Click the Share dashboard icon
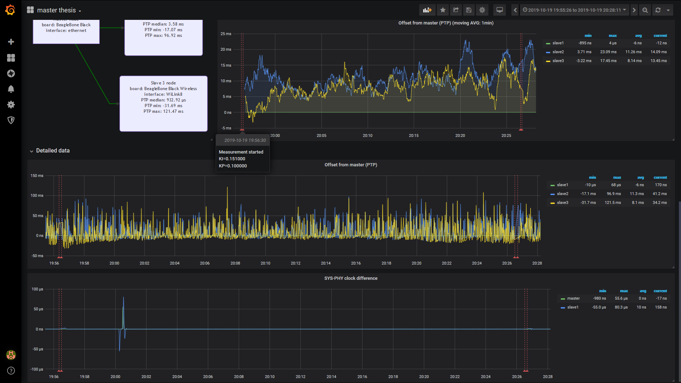Viewport: 681px width, 383px height. [x=456, y=10]
